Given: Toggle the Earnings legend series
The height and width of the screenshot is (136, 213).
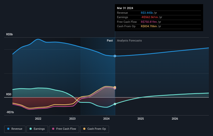Looking at the screenshot, I should tap(37, 129).
